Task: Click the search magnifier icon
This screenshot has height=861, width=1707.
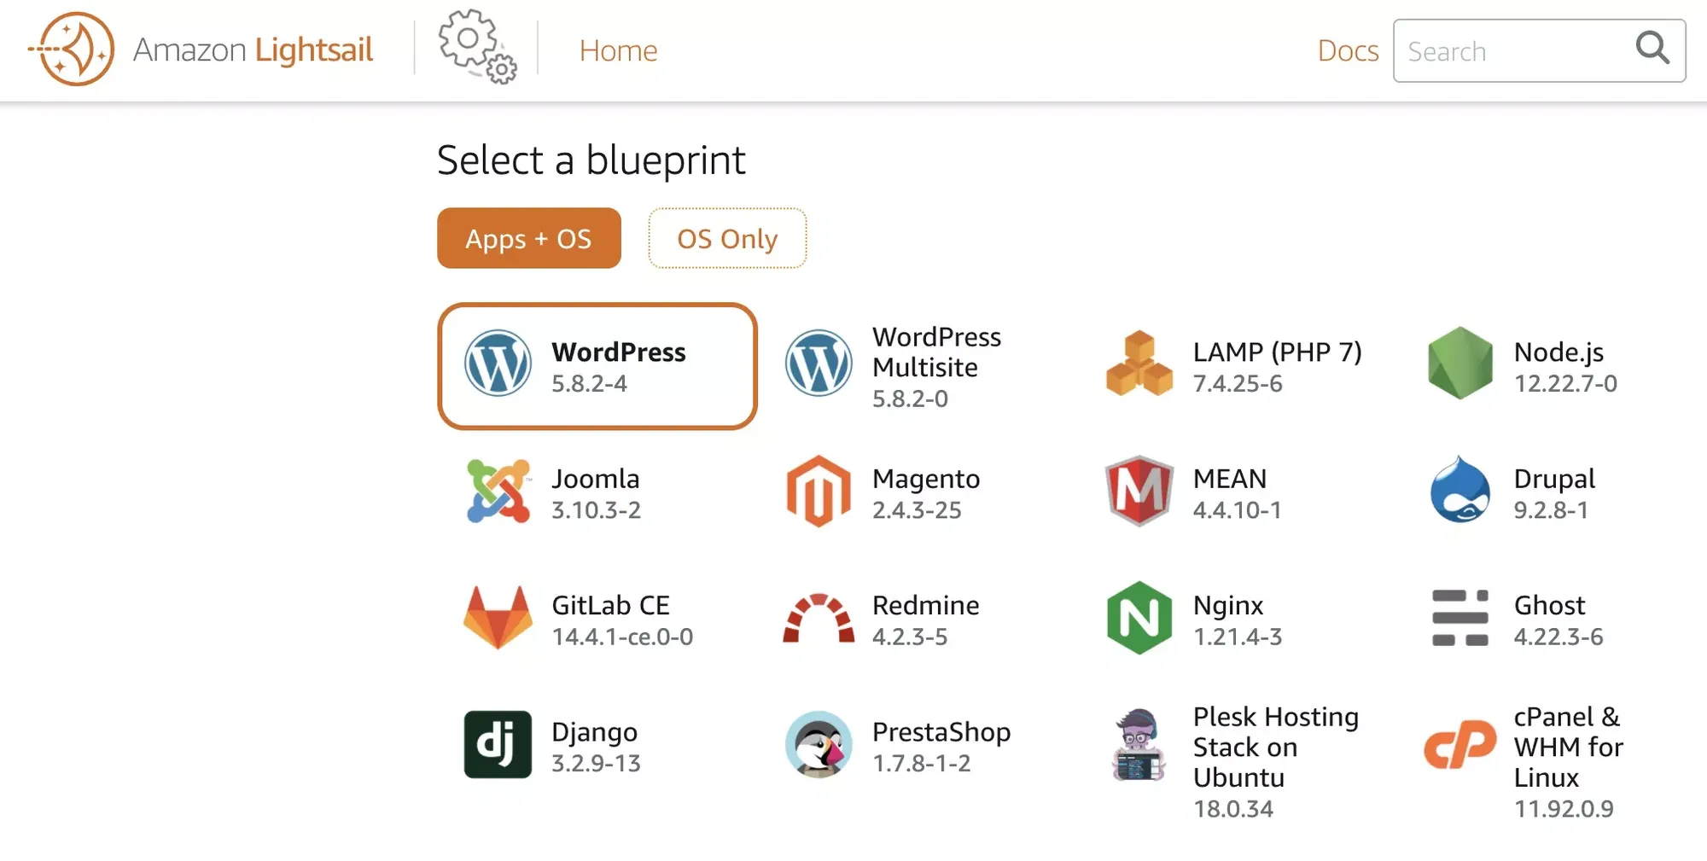Action: tap(1652, 48)
